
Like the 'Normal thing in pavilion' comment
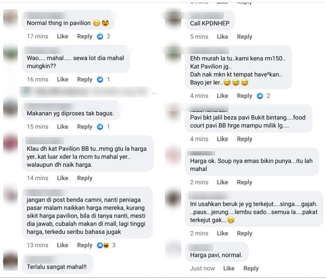point(62,36)
